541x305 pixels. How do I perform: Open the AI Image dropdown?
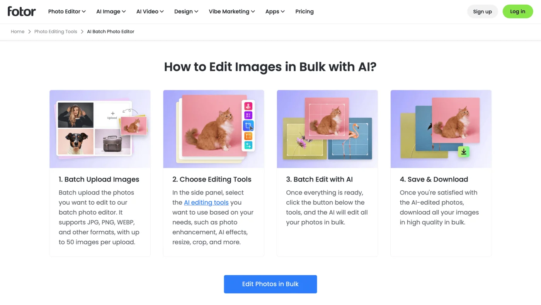(111, 12)
